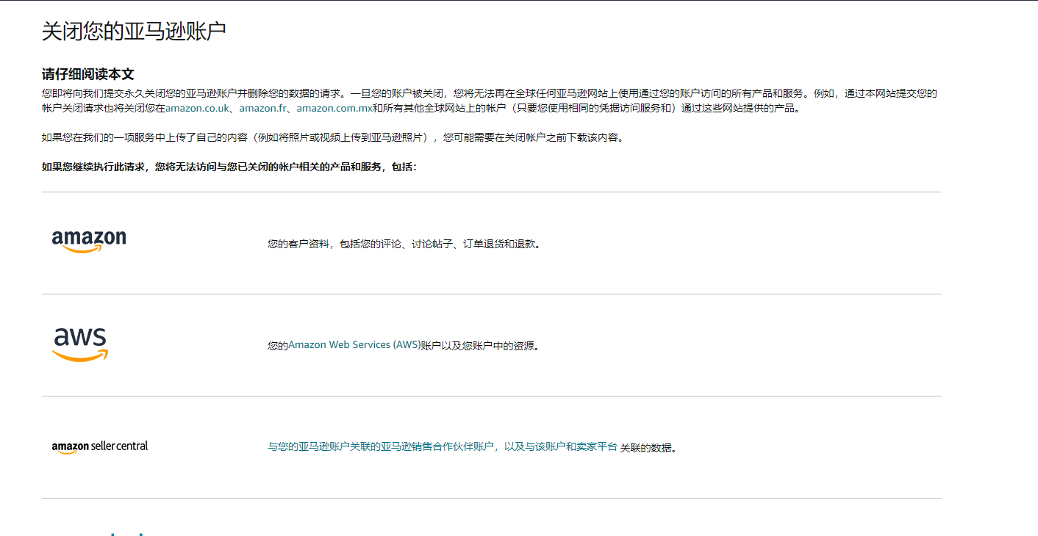
Task: Open the Amazon Web Services (AWS) link
Action: 354,345
